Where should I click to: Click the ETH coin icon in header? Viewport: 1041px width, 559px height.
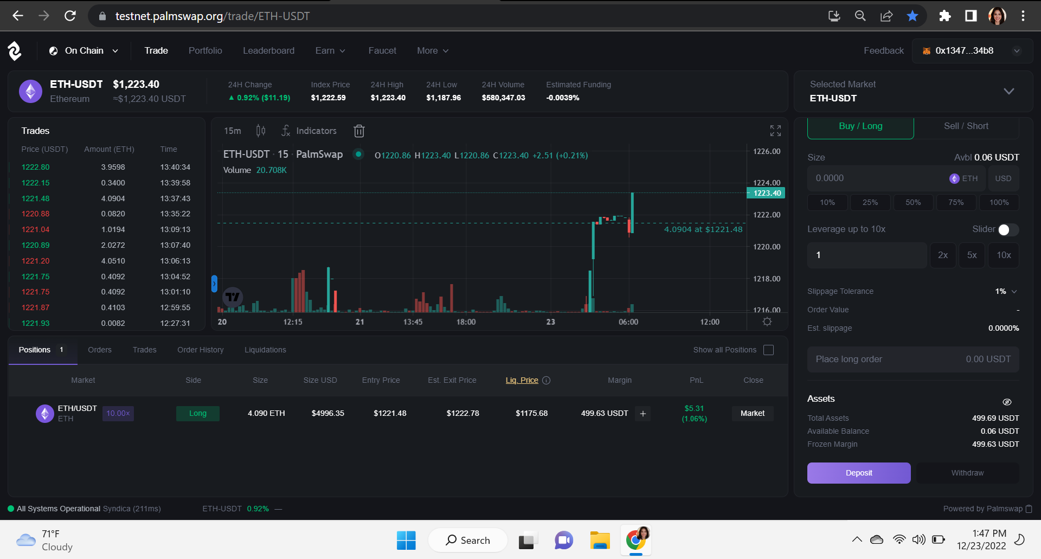click(x=31, y=91)
